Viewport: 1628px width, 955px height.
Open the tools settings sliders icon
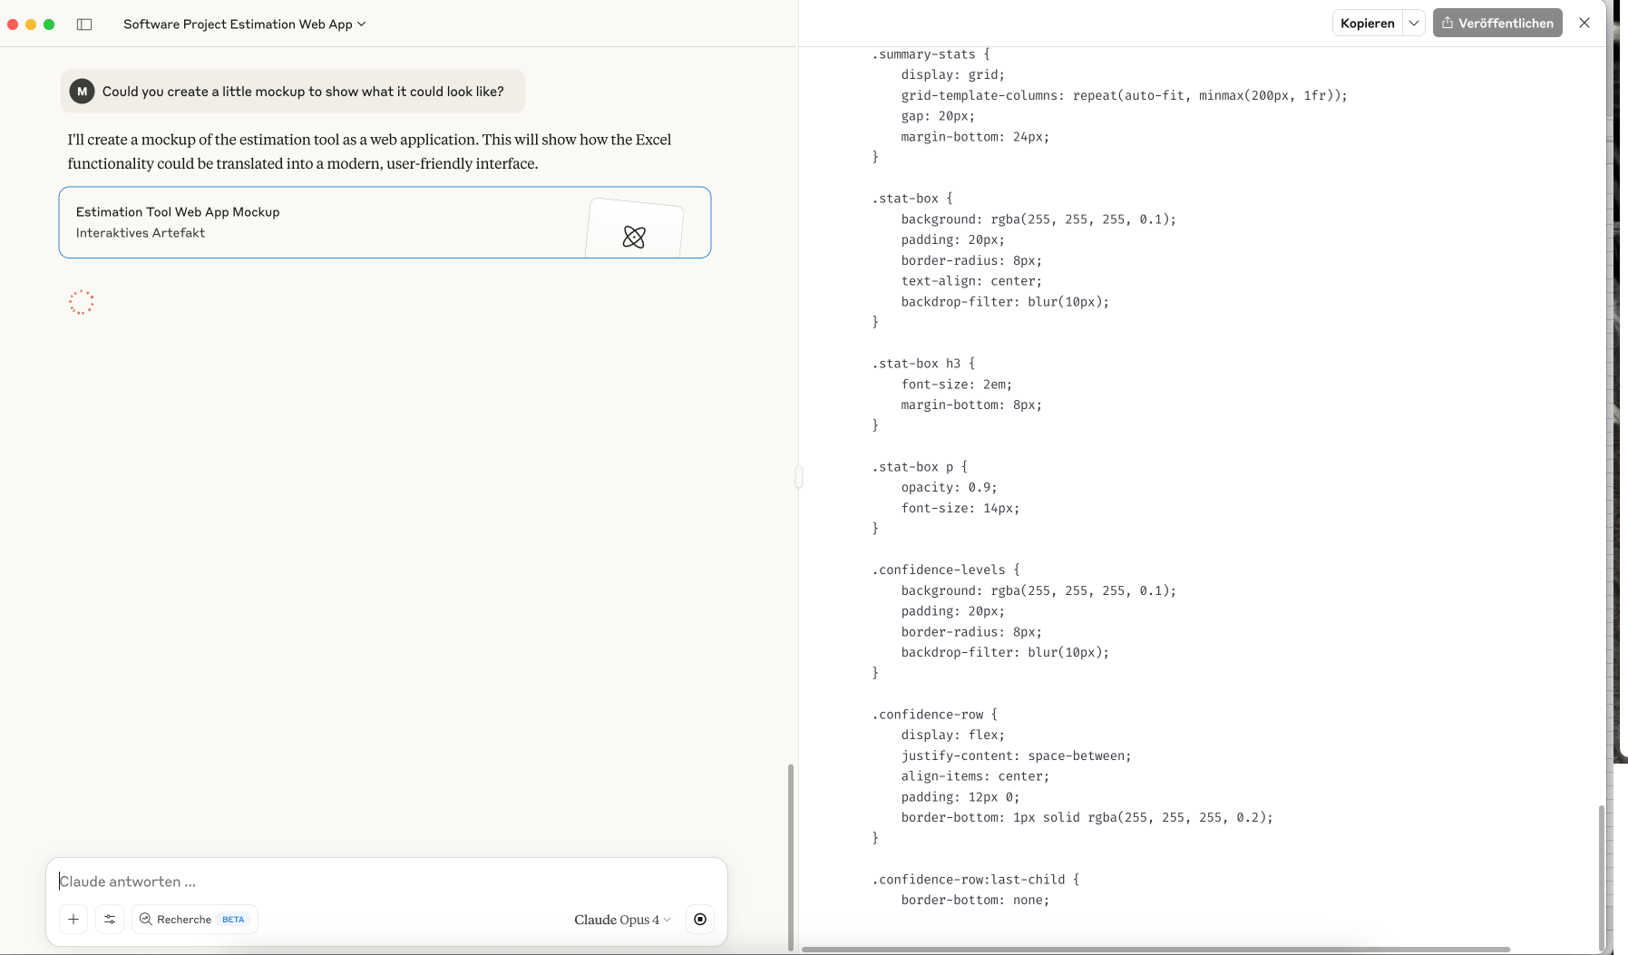110,920
